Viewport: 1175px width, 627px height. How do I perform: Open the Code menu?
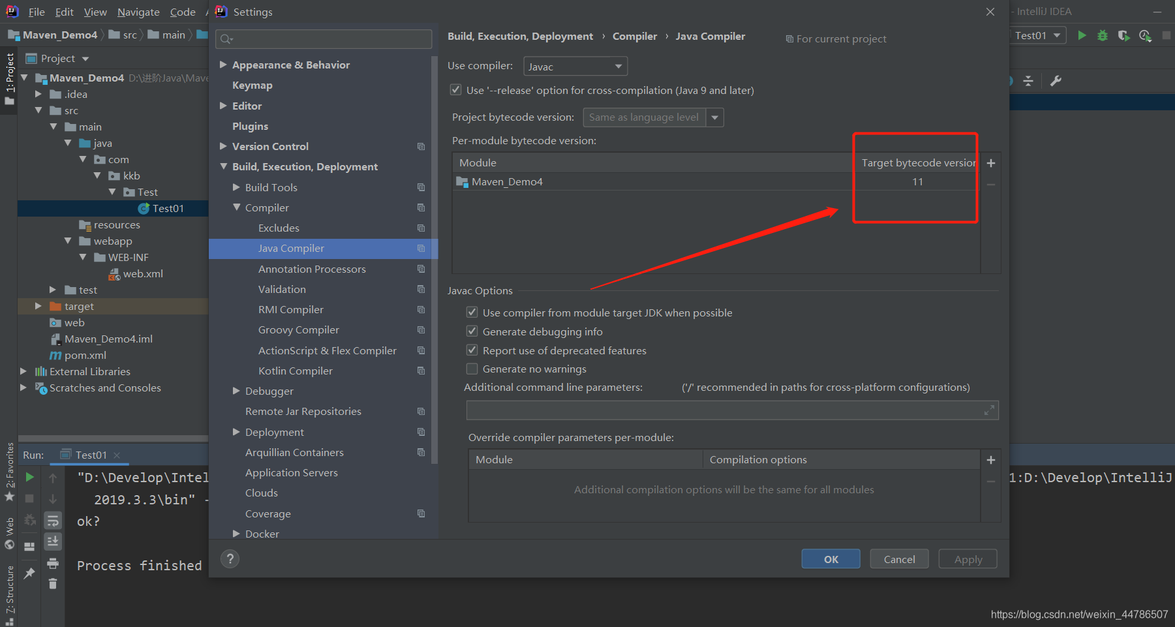coord(183,12)
